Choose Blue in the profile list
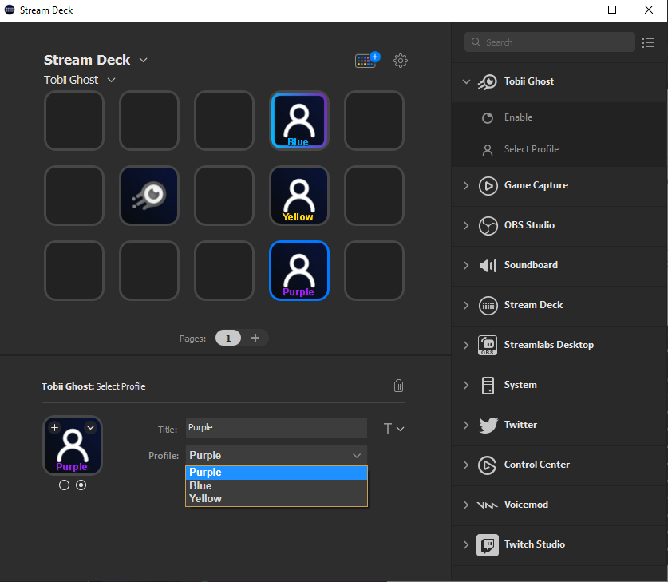This screenshot has height=582, width=668. [x=276, y=485]
